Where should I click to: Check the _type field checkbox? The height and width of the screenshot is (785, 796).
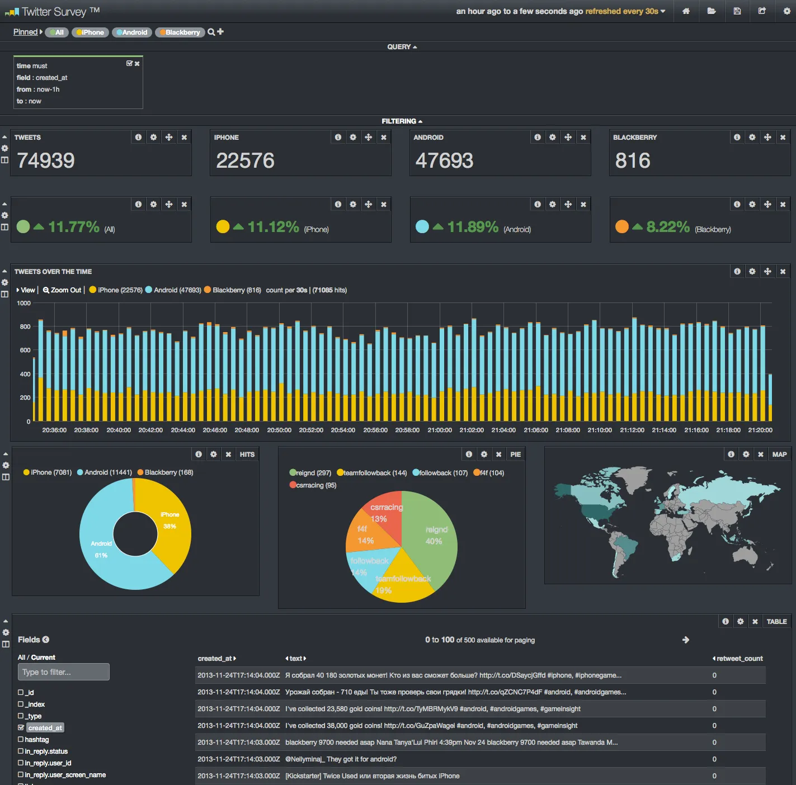tap(21, 716)
